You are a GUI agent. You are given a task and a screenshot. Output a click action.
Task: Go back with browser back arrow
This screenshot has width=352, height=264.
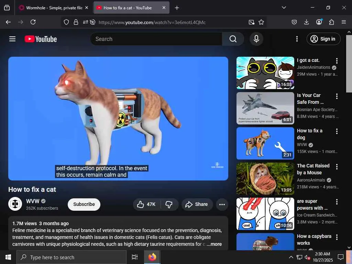pyautogui.click(x=8, y=22)
